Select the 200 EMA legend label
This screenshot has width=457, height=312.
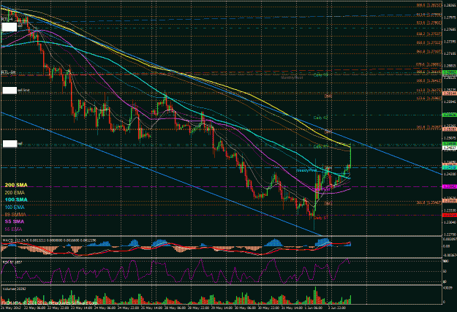click(15, 193)
